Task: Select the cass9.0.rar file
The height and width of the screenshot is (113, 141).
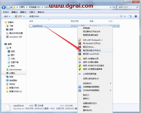Action: click(74, 26)
